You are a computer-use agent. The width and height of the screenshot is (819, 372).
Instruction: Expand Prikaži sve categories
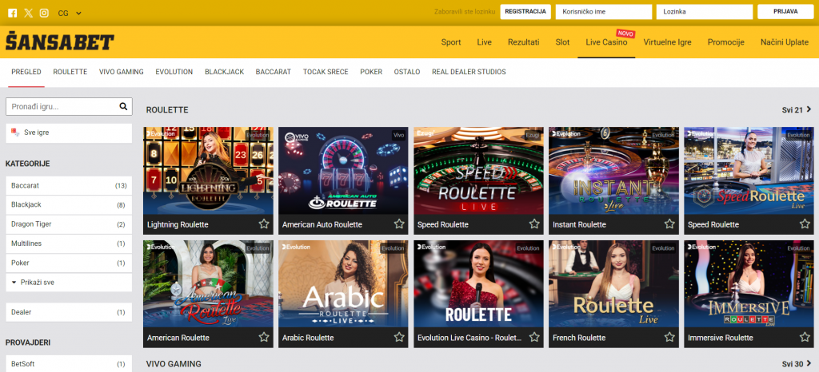[x=69, y=283]
